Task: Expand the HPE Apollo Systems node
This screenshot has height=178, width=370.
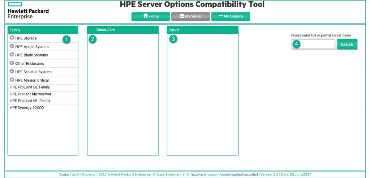Action: pos(12,46)
